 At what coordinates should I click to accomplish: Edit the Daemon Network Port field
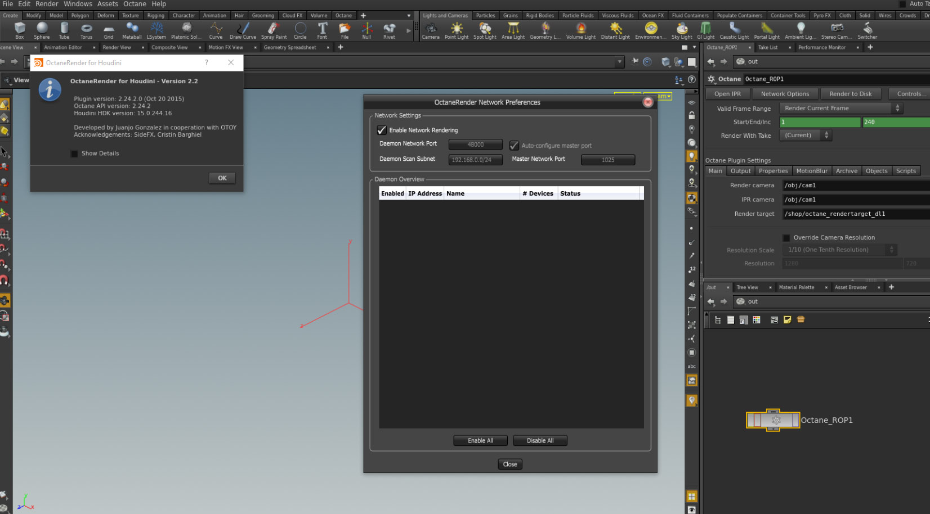coord(476,145)
